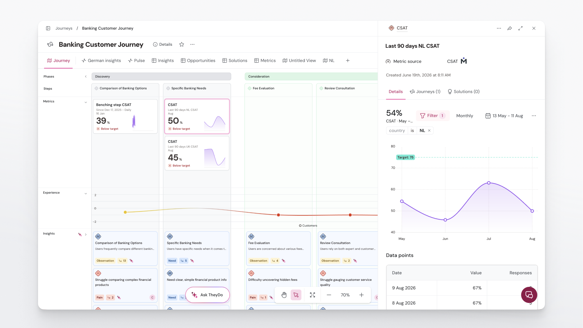Expand the CSAT panel to full view
The image size is (583, 328).
click(520, 28)
